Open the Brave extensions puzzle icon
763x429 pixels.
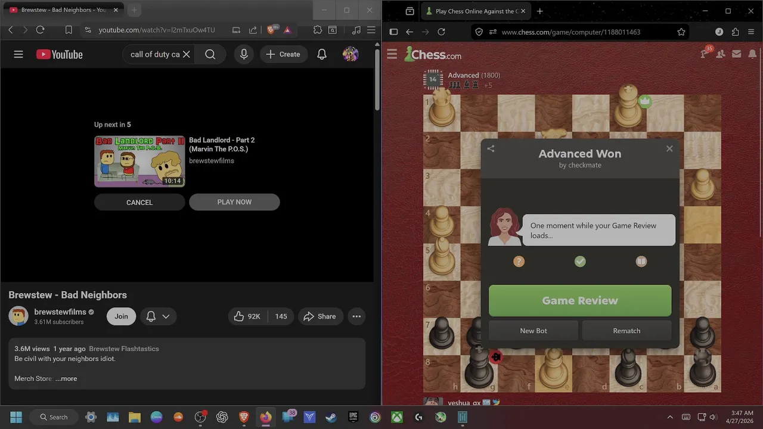pos(317,30)
